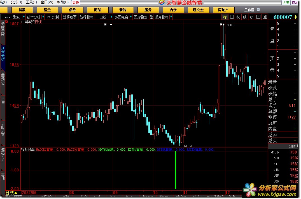Click the 委托 order button
This screenshot has height=199, width=301.
(x=76, y=3)
